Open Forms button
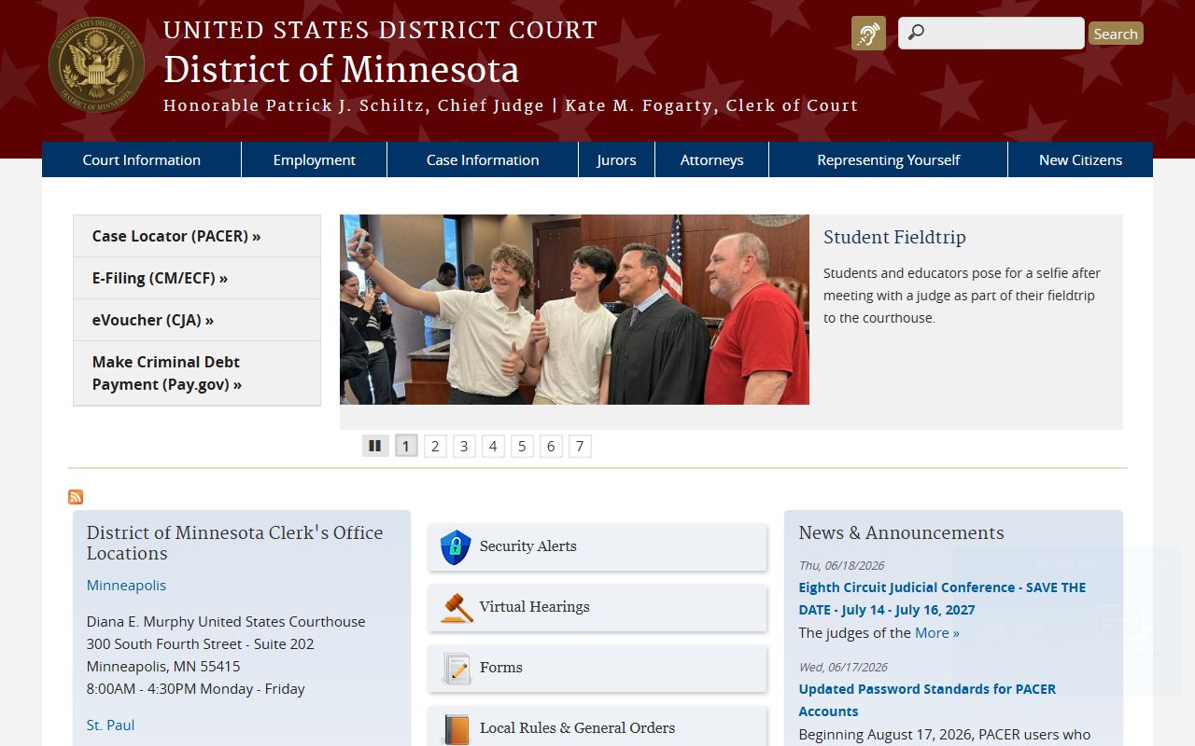This screenshot has width=1195, height=746. click(x=597, y=668)
